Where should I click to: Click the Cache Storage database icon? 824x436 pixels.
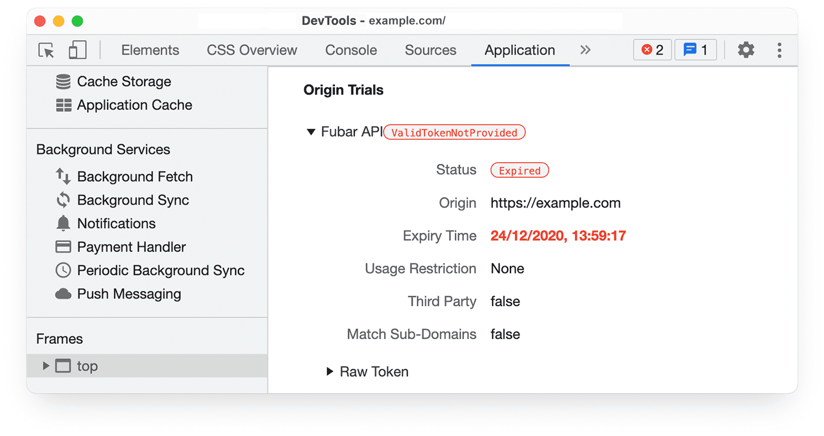[63, 82]
